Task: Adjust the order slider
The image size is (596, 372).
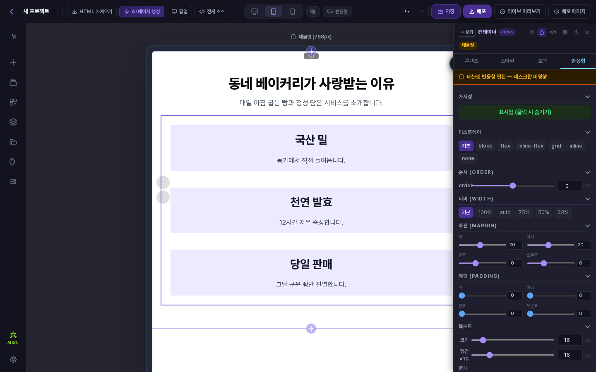Action: (x=513, y=186)
